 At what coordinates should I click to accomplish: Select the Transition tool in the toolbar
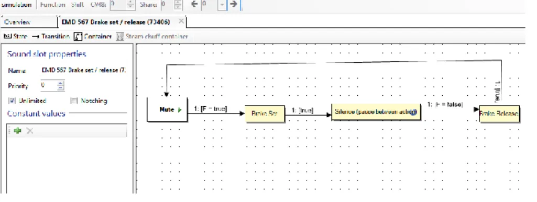point(51,36)
